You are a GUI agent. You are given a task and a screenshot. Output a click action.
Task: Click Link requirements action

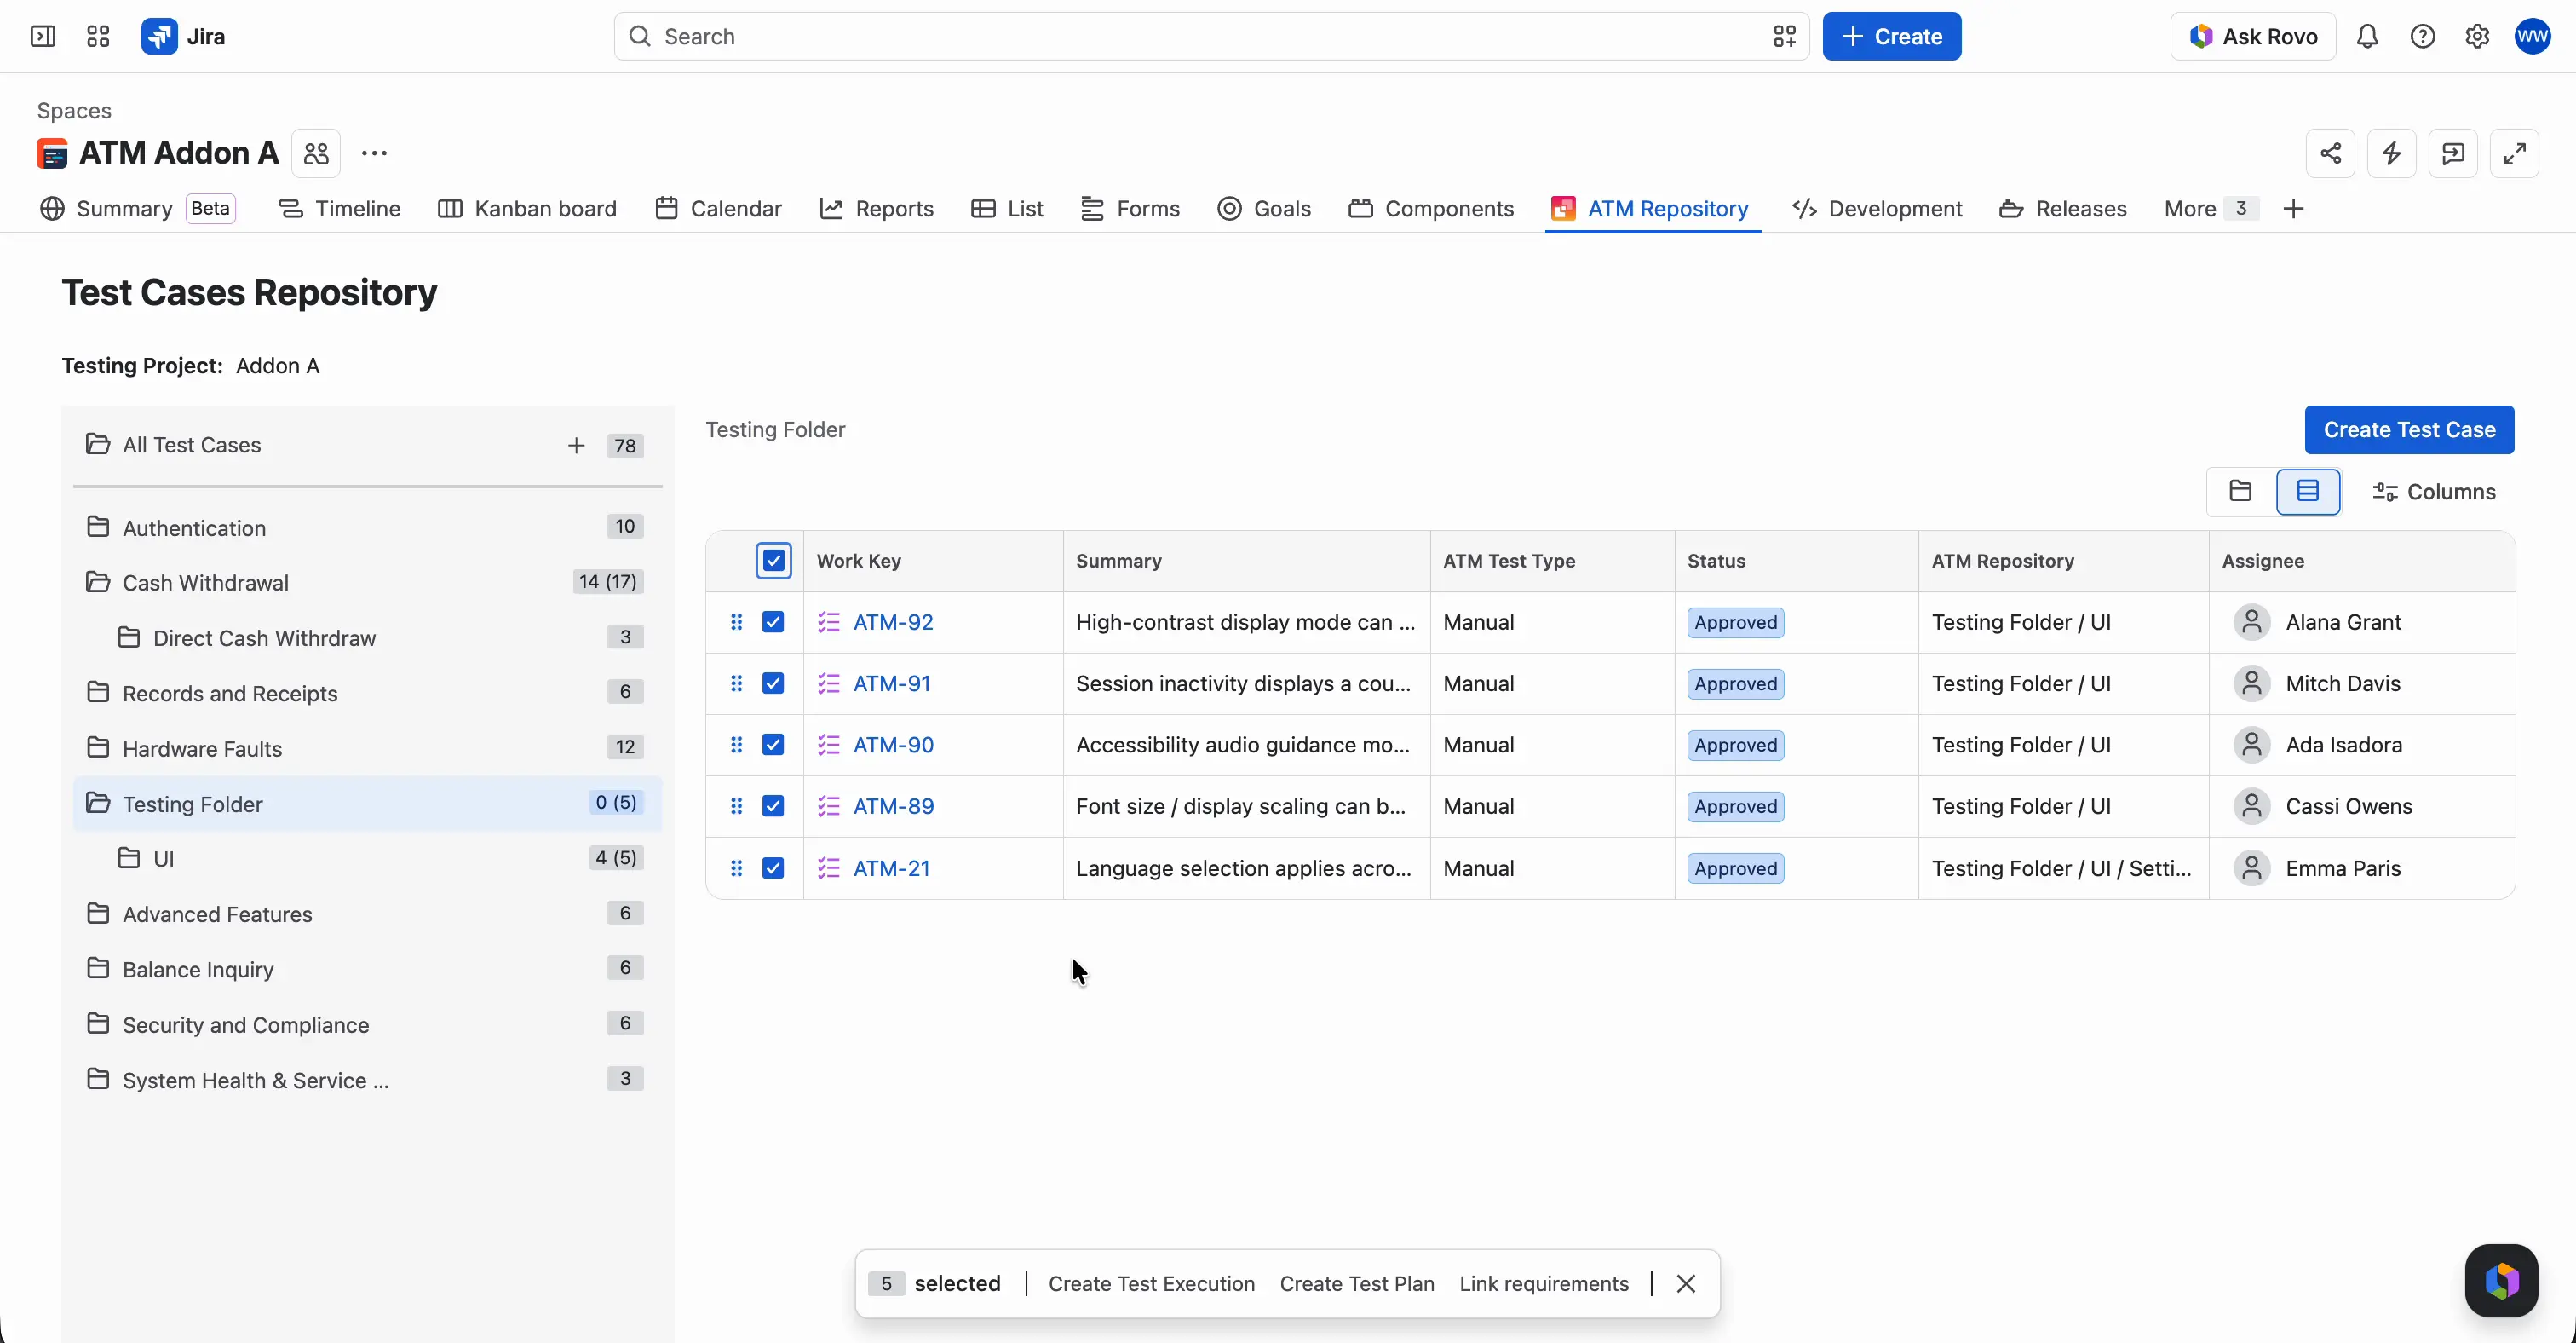pyautogui.click(x=1543, y=1284)
